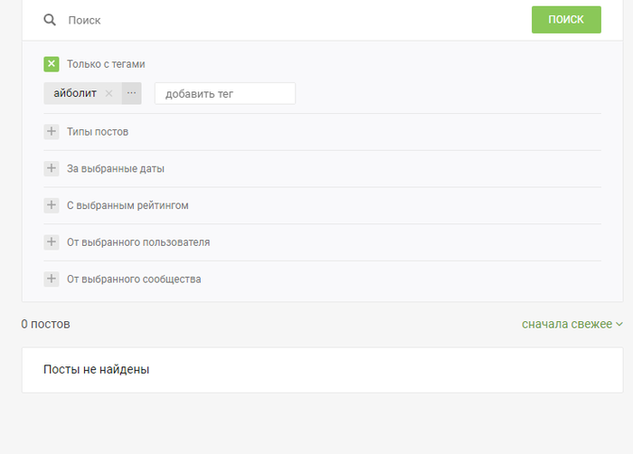The image size is (633, 454).
Task: Select the 'айболит' tag chip text
Action: click(x=74, y=93)
